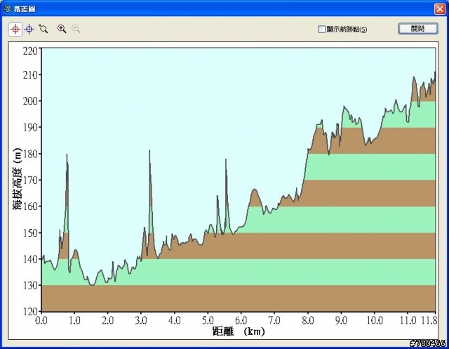The height and width of the screenshot is (349, 449).
Task: Activate the zoom-to-region magnifier tool
Action: [43, 29]
